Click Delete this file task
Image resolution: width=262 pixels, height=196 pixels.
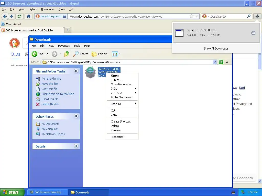pyautogui.click(x=50, y=104)
